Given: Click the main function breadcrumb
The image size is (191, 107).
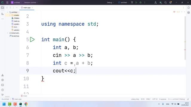Looking at the screenshot, I should tap(24, 96).
